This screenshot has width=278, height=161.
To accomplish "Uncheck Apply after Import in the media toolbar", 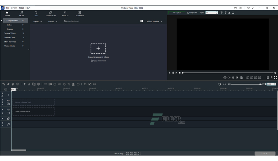I will click(65, 21).
